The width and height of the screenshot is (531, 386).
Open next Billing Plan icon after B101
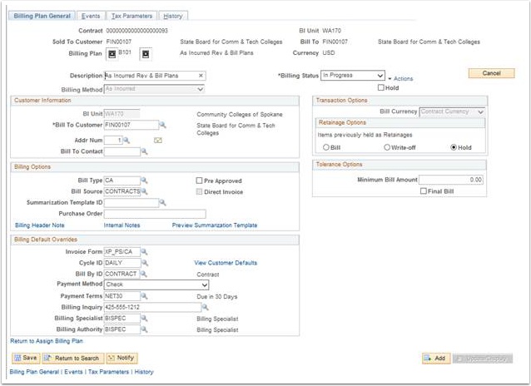point(146,54)
